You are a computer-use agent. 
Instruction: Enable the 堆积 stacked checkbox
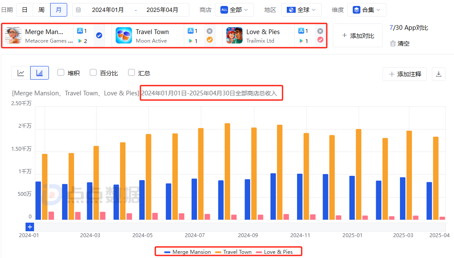61,72
